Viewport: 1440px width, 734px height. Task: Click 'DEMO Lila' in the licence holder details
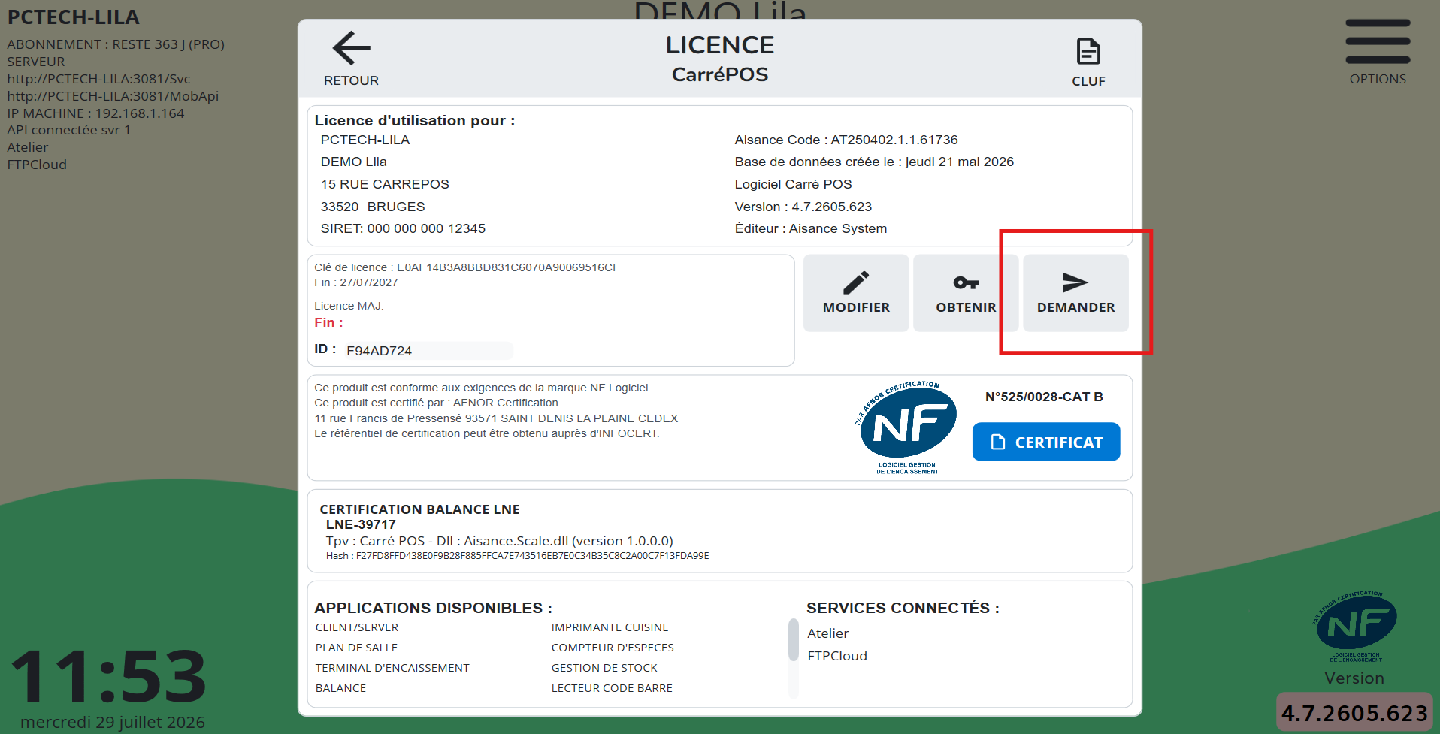(x=354, y=162)
